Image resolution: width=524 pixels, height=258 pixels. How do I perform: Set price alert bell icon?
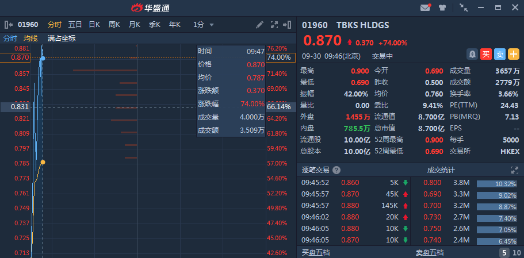click(x=472, y=54)
